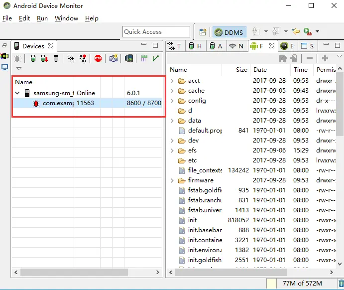
Task: Open Devices panel view menu triangle
Action: click(19, 68)
